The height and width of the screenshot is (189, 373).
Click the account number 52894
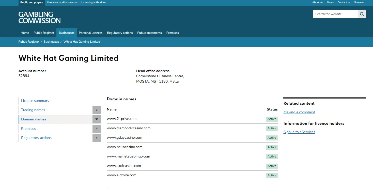click(24, 76)
